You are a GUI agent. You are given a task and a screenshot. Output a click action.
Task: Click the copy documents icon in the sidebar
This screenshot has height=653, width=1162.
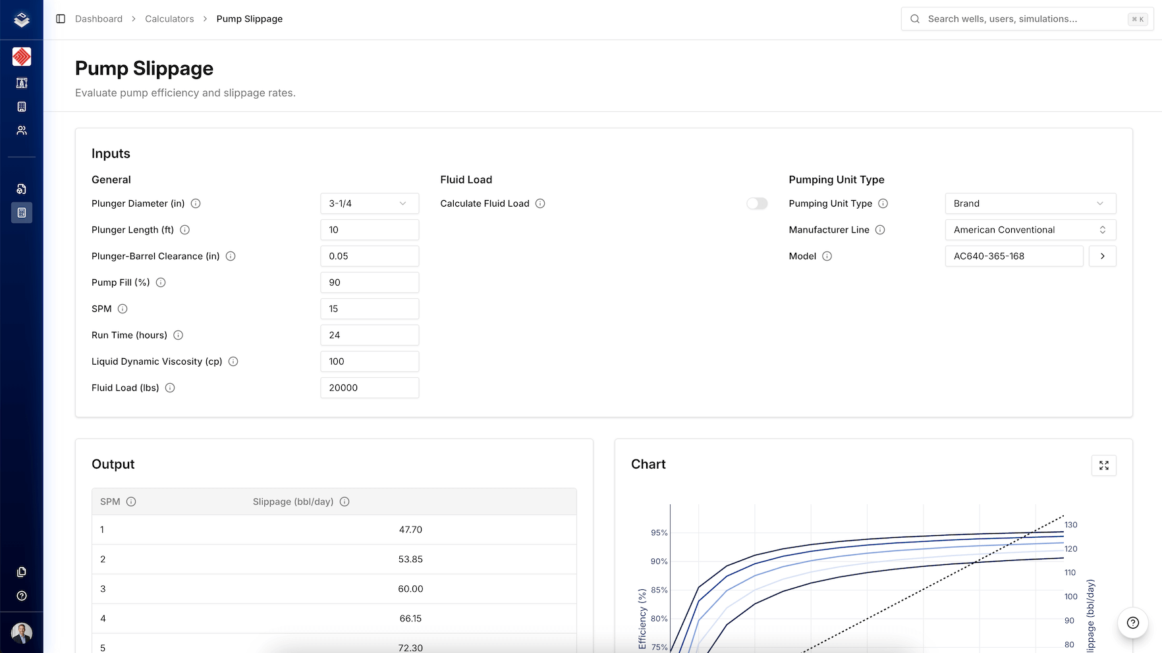tap(22, 571)
